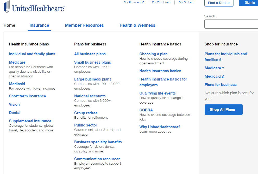Open Qualifying life events link
258x174 pixels.
[x=158, y=93]
